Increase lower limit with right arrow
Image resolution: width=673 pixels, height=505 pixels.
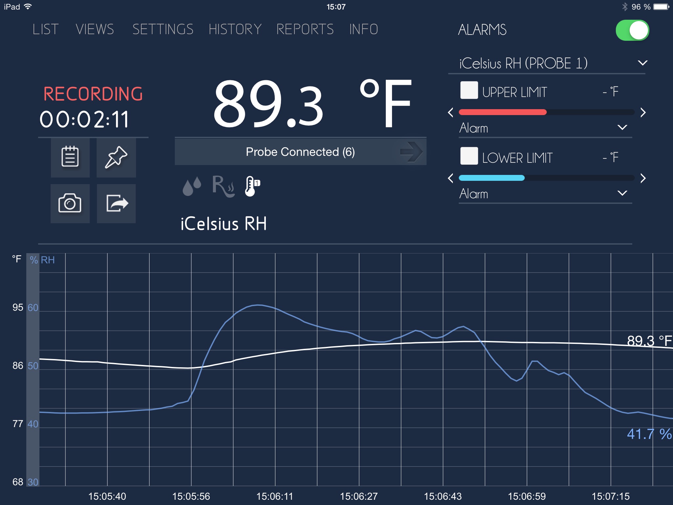643,178
